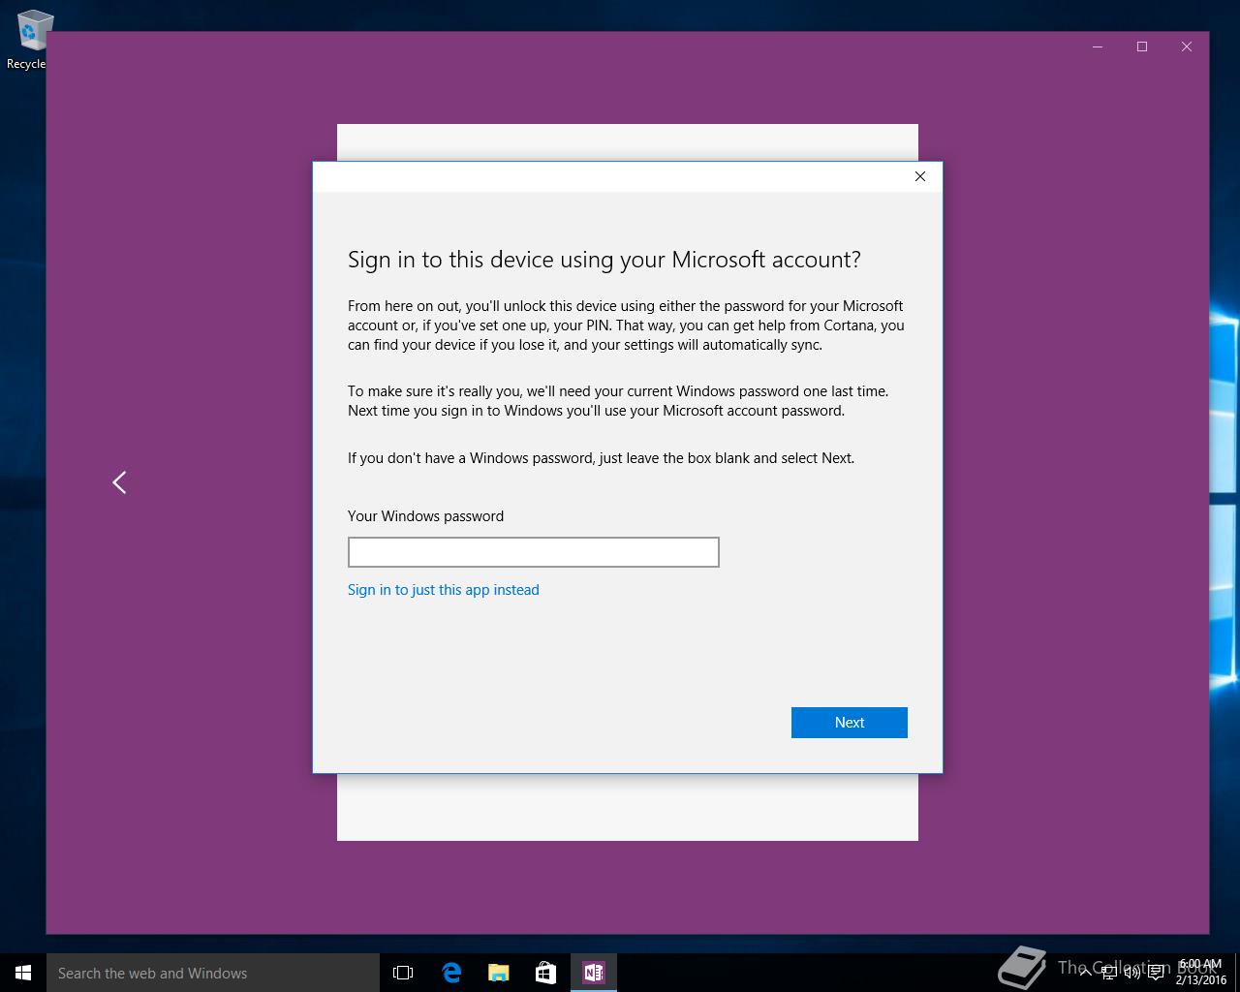The image size is (1240, 992).
Task: Open the network status tray icon
Action: (1109, 973)
